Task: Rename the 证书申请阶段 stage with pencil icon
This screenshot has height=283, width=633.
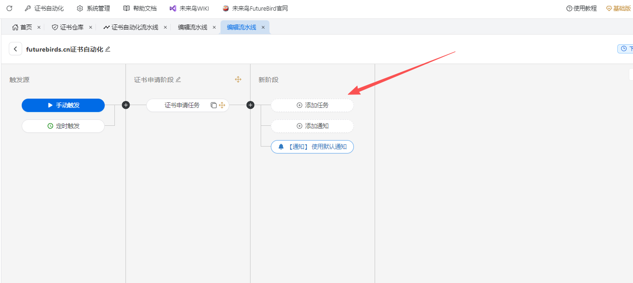Action: (179, 79)
